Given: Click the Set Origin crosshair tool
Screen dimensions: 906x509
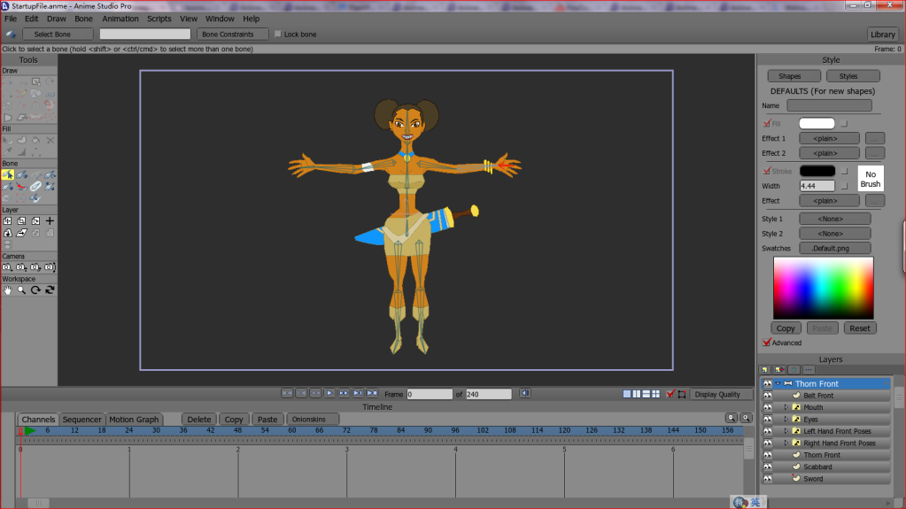Looking at the screenshot, I should point(50,220).
